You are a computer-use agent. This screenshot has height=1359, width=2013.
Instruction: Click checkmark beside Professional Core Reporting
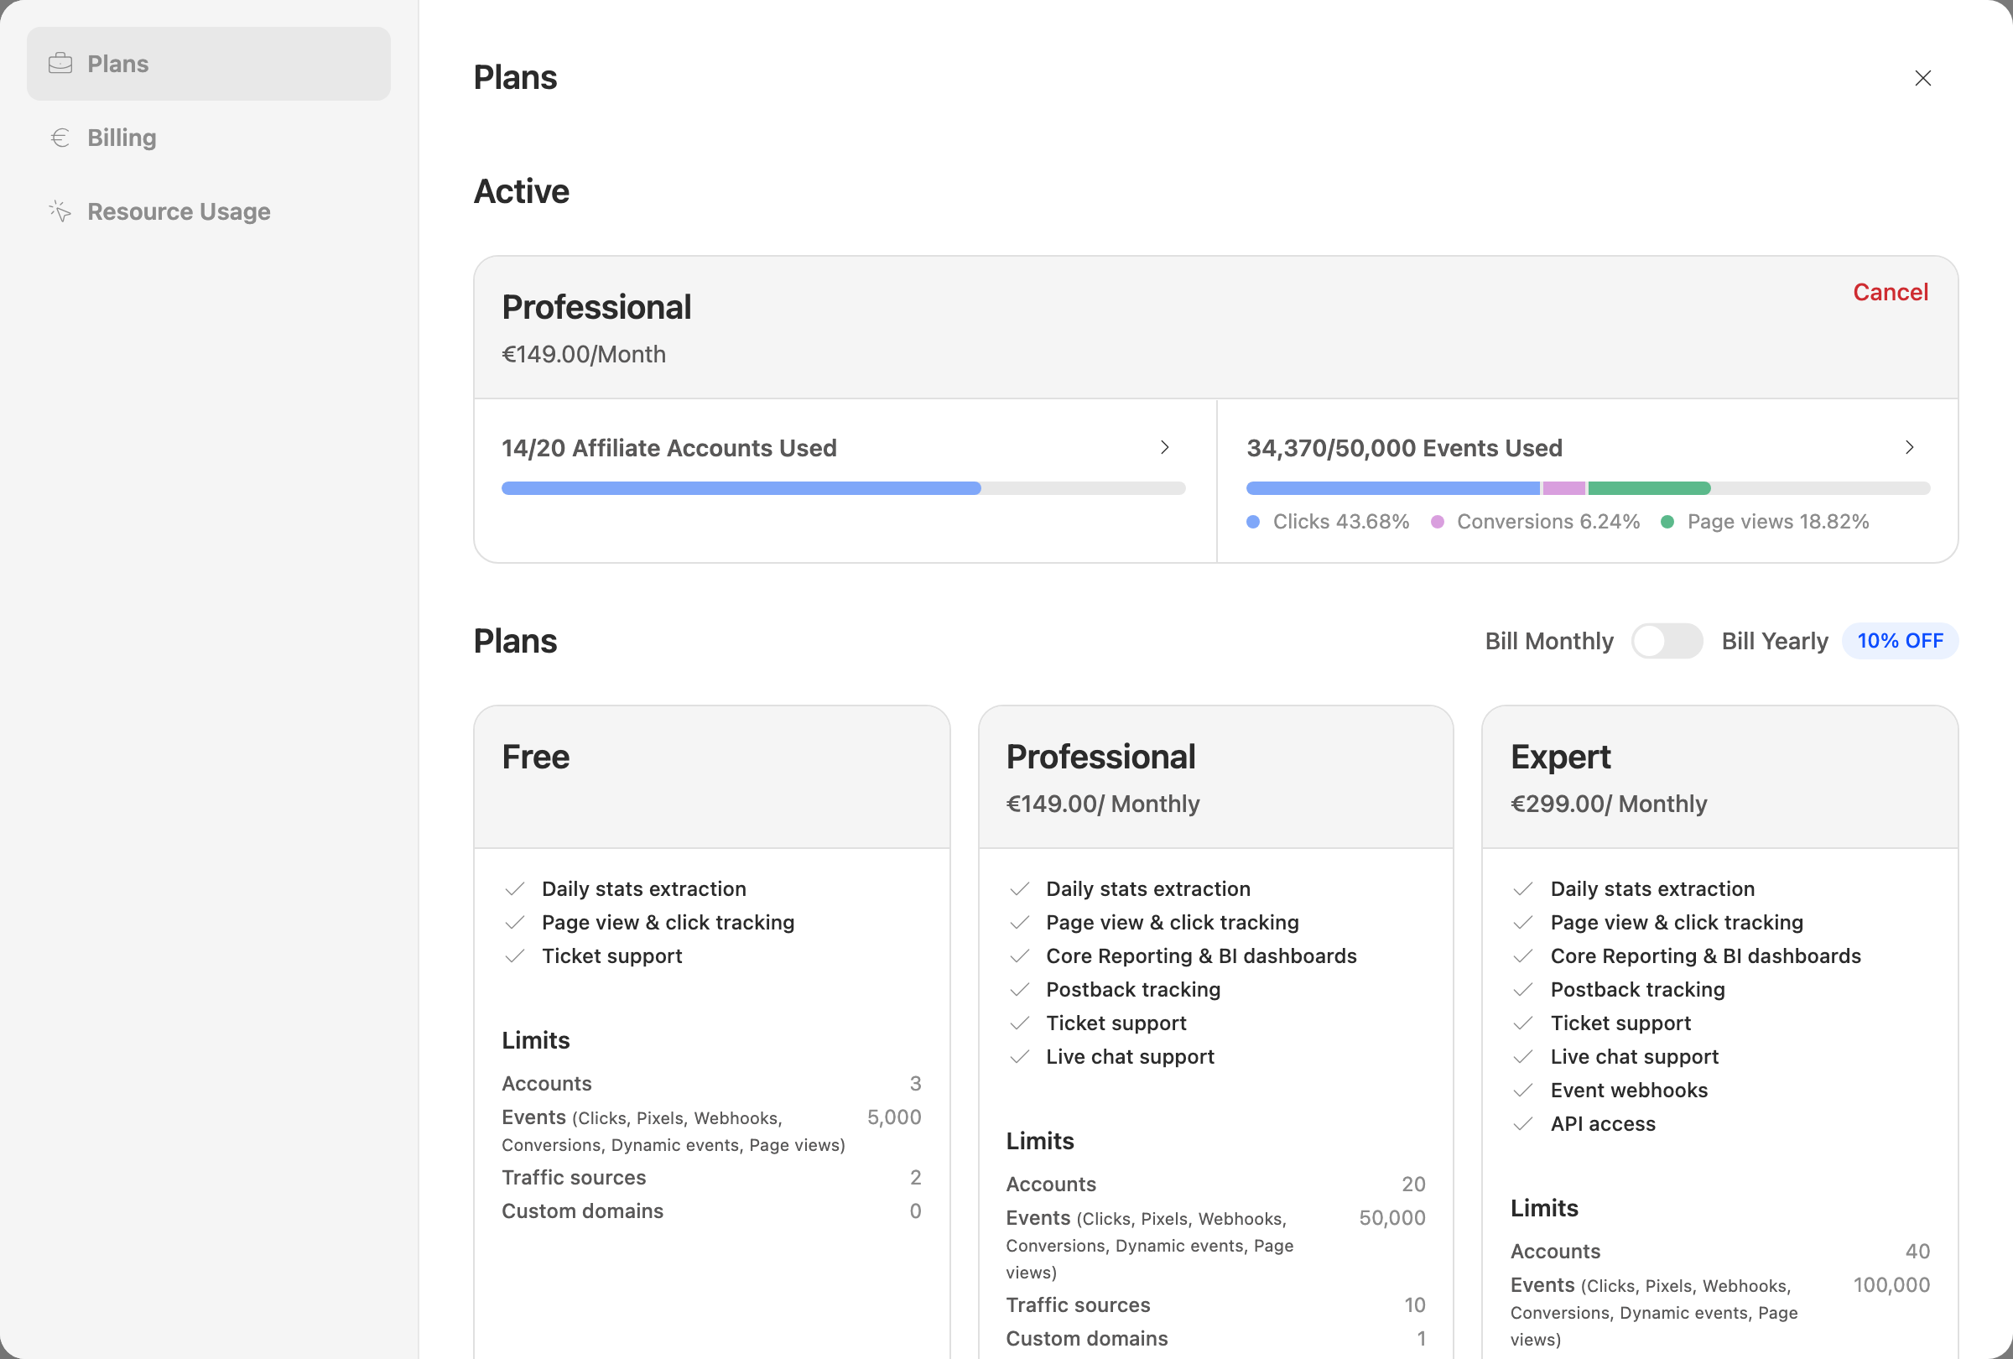click(x=1019, y=956)
